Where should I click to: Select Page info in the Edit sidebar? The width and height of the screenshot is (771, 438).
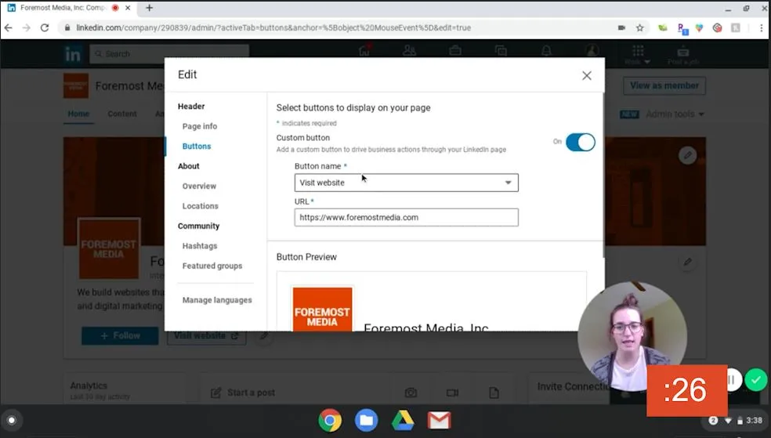click(x=200, y=126)
